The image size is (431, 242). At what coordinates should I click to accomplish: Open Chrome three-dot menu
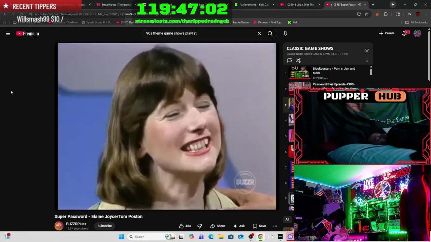[x=426, y=14]
